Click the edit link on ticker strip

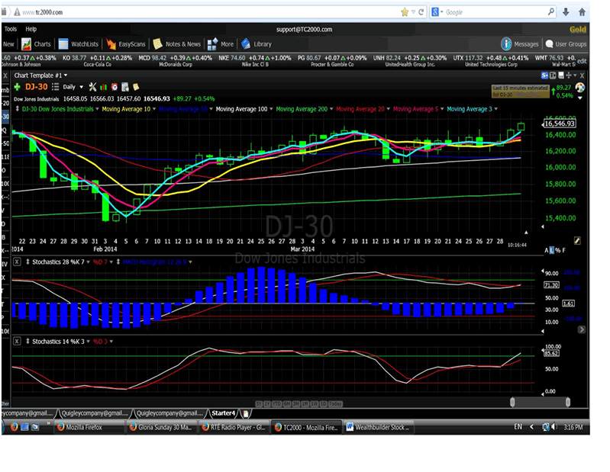click(x=582, y=61)
